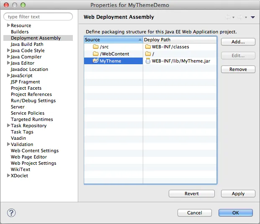Click the MyTheme project folder icon
This screenshot has width=260, height=224.
tap(96, 60)
